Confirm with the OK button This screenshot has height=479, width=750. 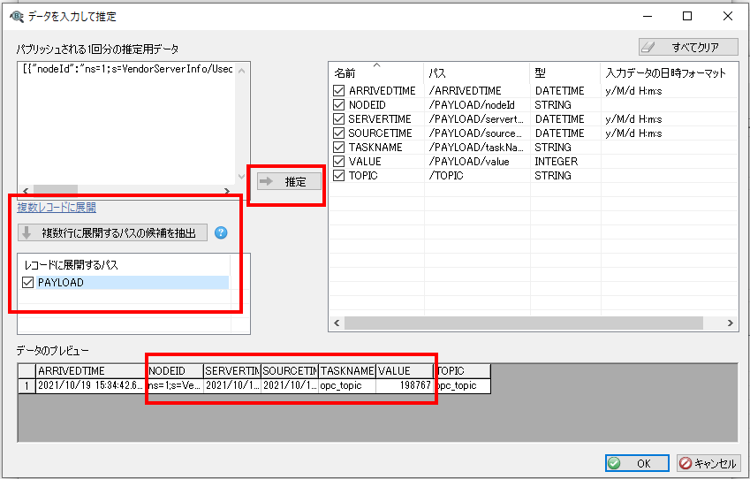(637, 463)
